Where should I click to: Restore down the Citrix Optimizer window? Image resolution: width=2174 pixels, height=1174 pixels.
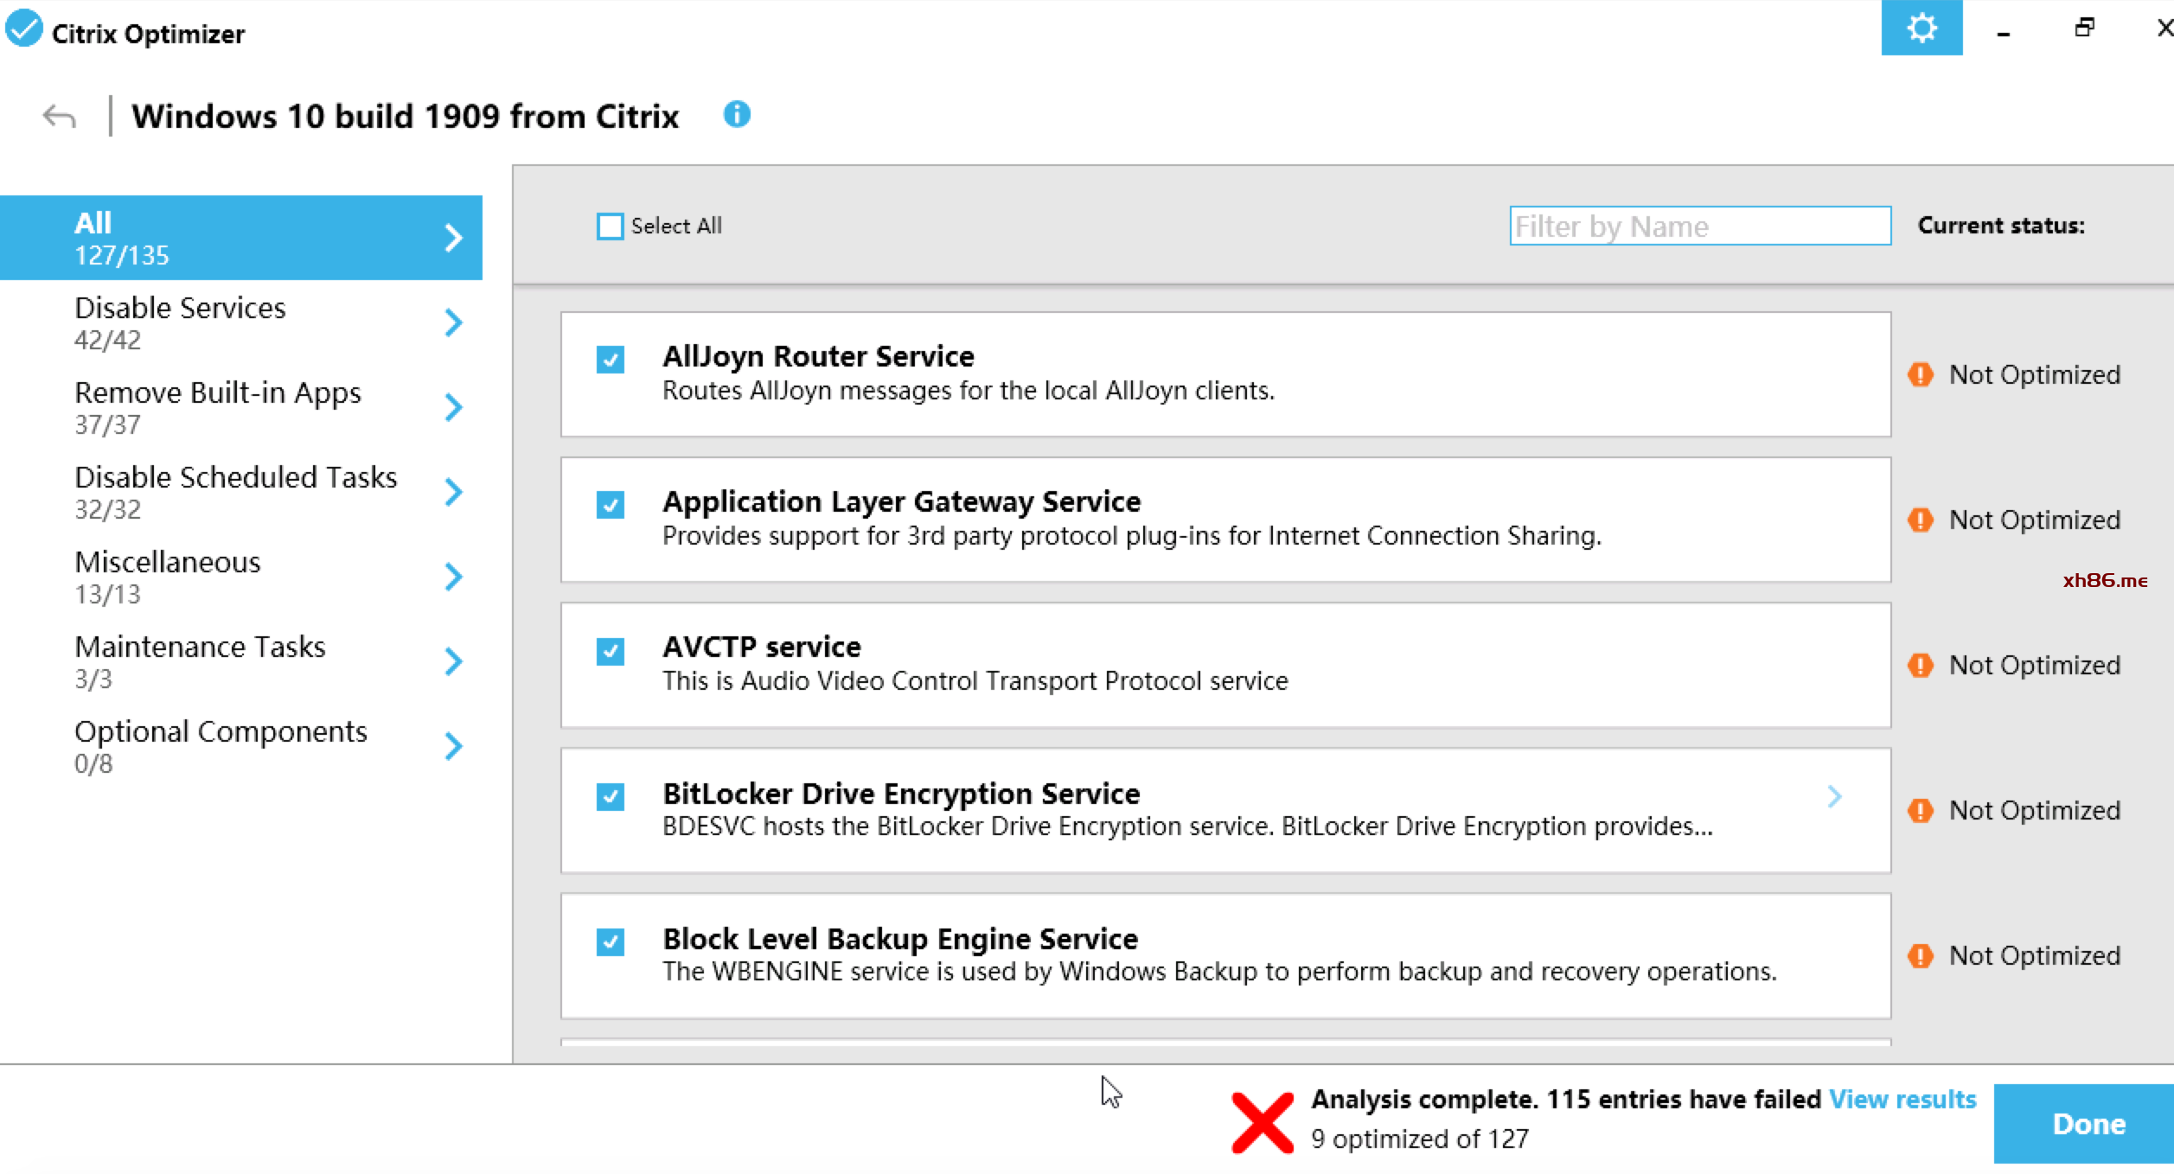2085,28
